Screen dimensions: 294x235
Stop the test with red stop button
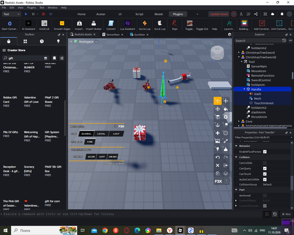coord(44,14)
